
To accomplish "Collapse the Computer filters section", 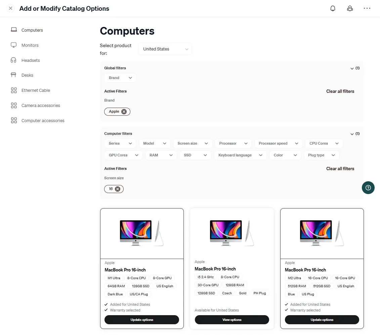I will [x=355, y=134].
